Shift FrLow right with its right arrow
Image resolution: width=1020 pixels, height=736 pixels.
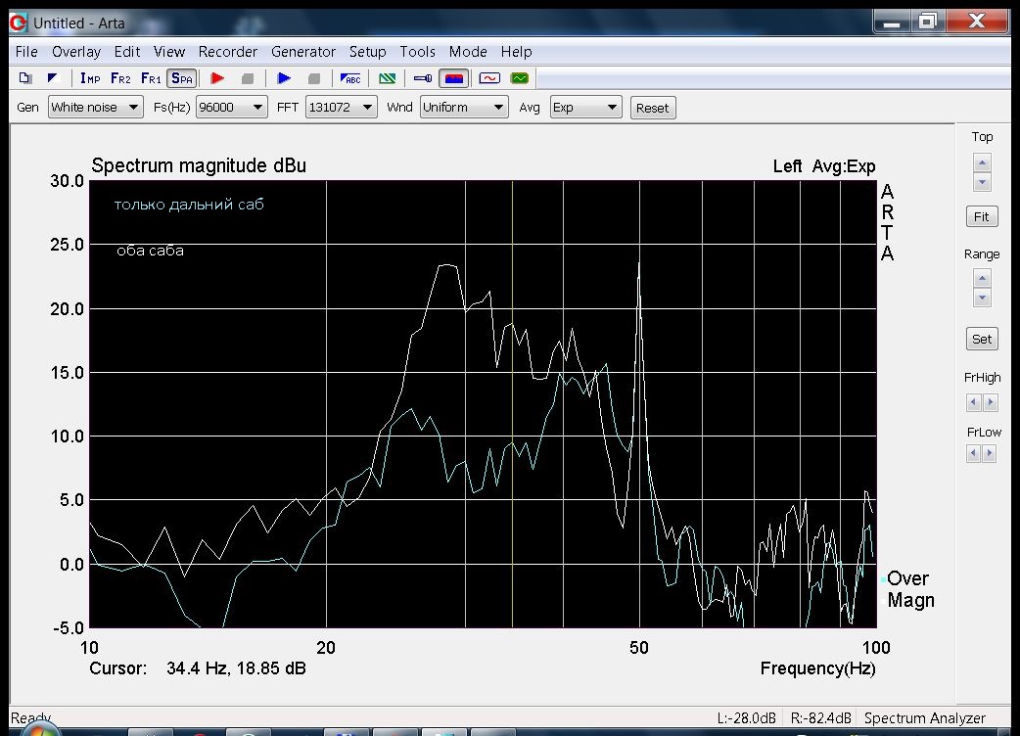(x=990, y=453)
